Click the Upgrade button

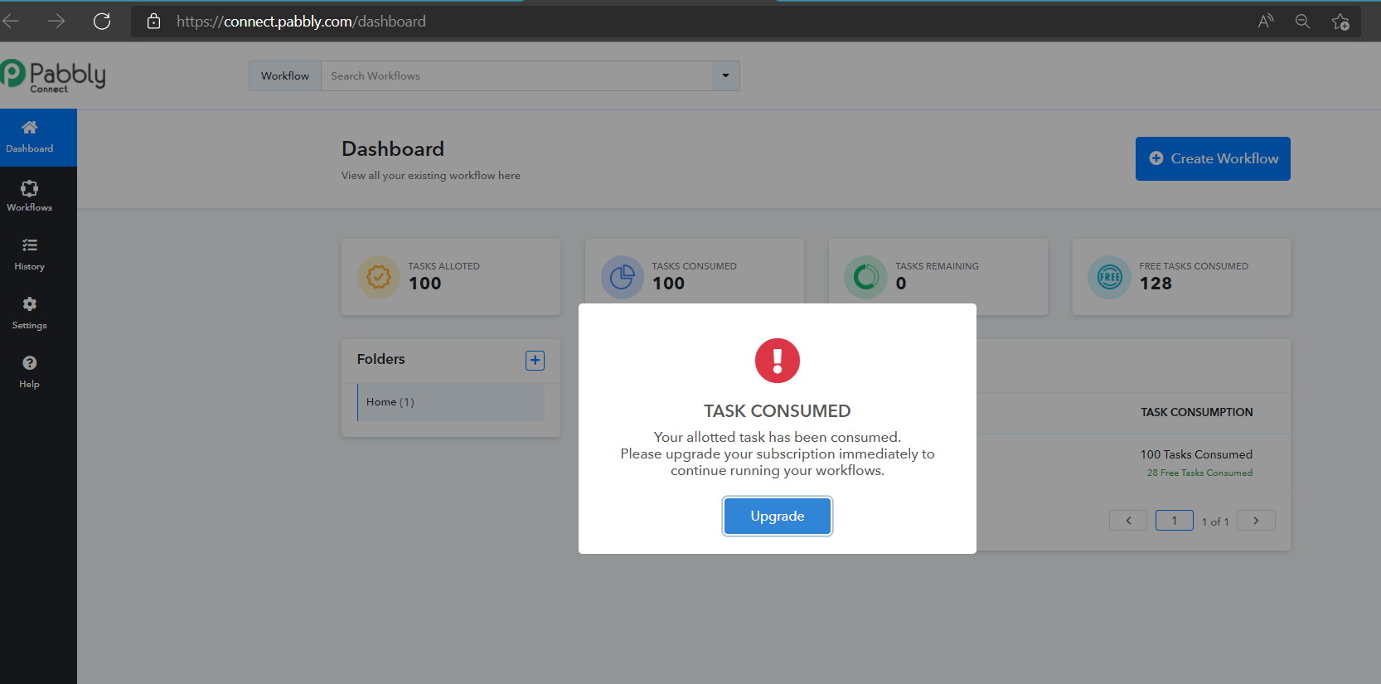coord(777,516)
